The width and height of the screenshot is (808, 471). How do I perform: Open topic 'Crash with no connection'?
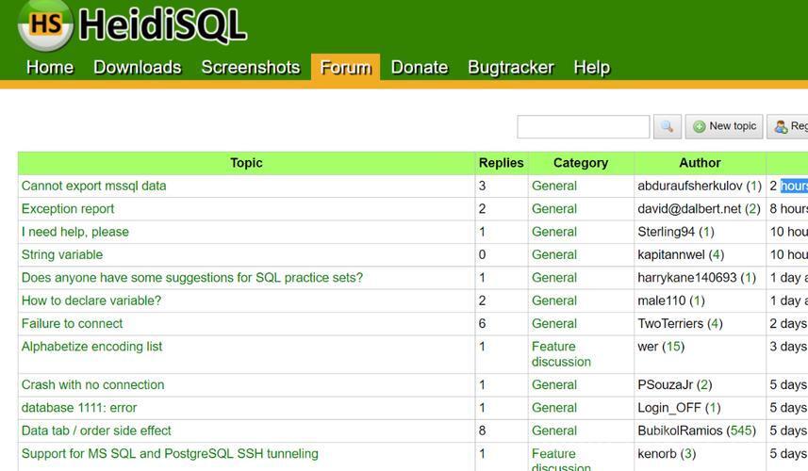(x=92, y=384)
